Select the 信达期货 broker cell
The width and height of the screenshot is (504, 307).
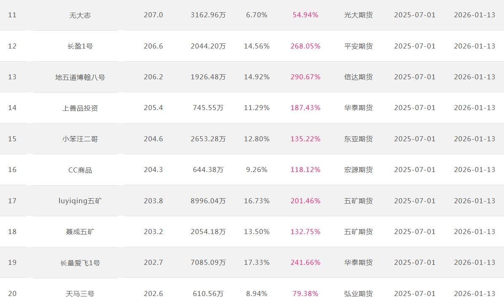click(358, 77)
